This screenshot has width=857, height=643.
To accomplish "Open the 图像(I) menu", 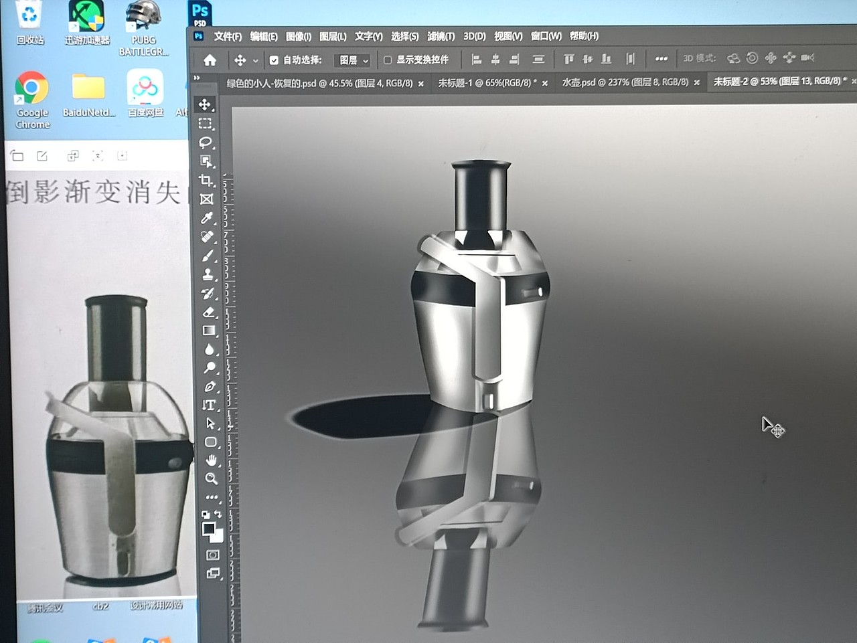I will point(299,36).
